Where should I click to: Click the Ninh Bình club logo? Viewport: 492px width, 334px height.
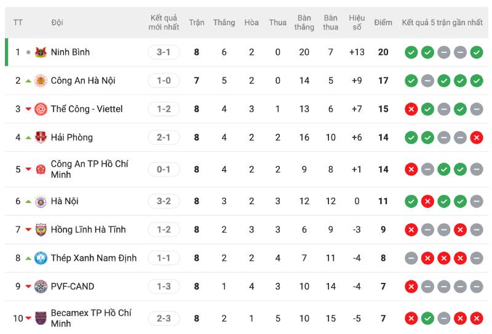pos(41,52)
